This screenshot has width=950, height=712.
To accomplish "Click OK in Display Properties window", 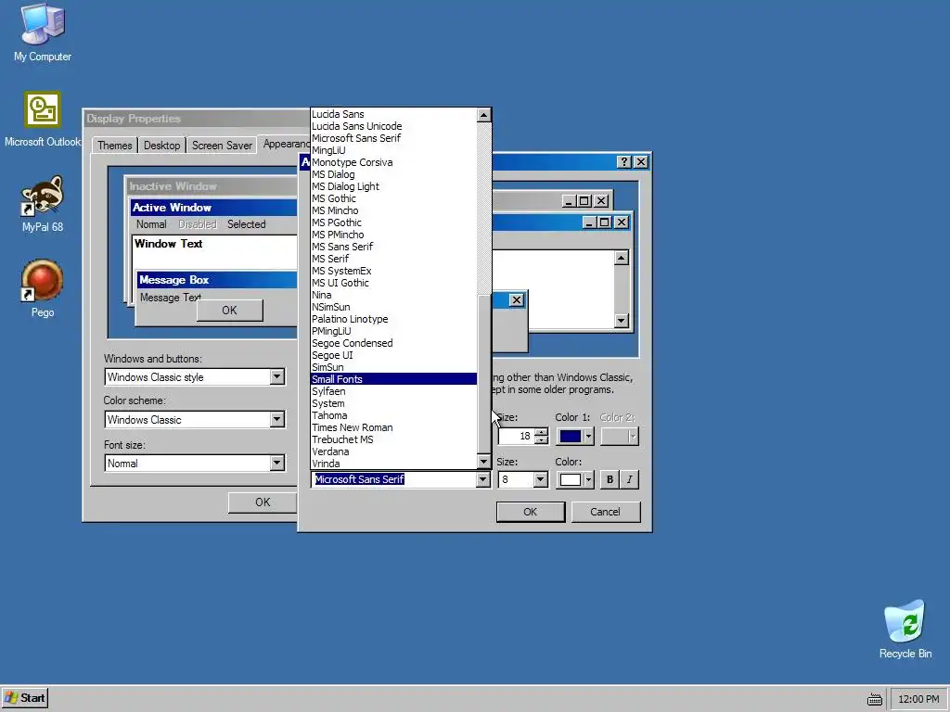I will (263, 502).
